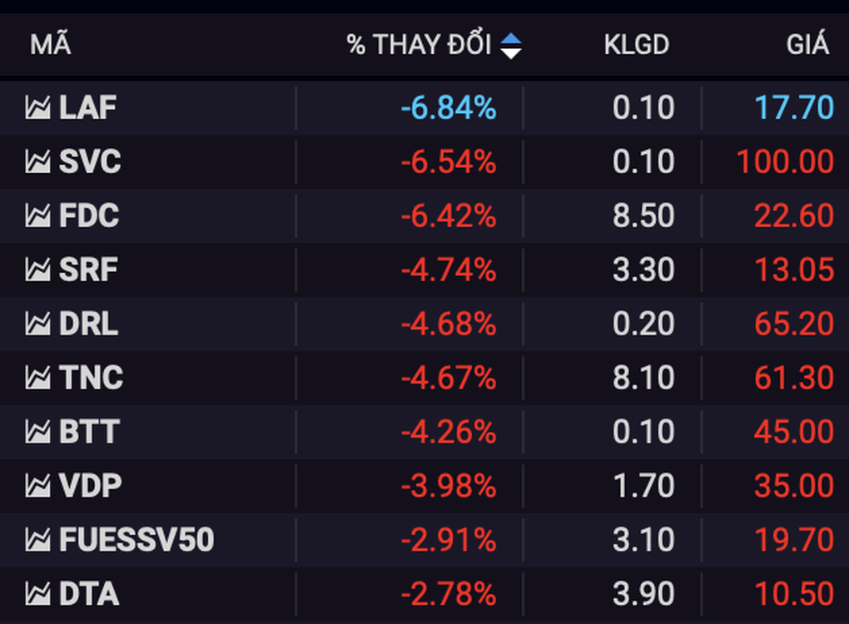The image size is (849, 624).
Task: Click TNC's -4.67% change value
Action: [449, 378]
